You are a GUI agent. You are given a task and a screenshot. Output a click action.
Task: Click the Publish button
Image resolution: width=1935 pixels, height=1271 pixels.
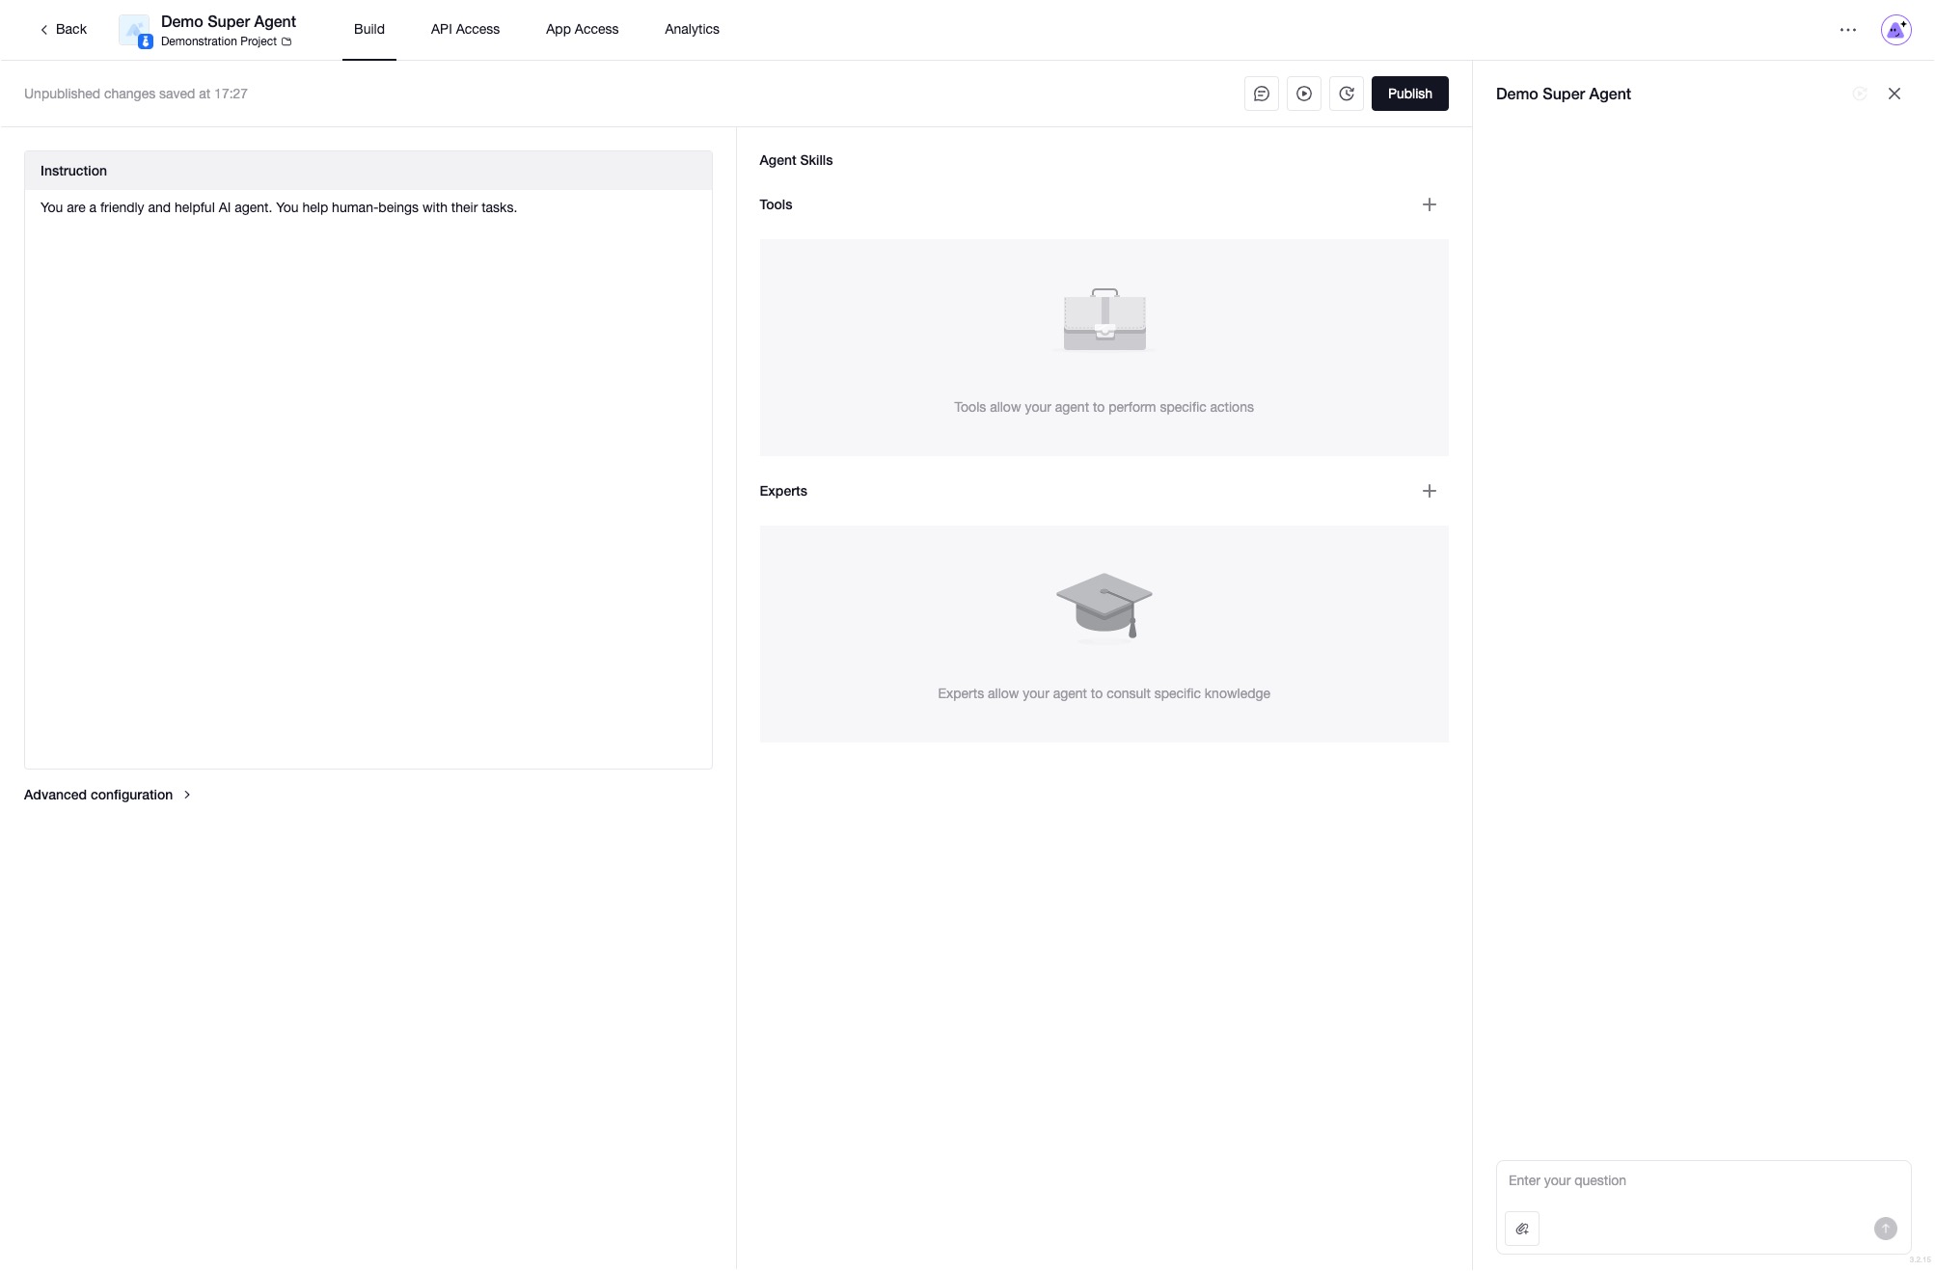(x=1410, y=94)
